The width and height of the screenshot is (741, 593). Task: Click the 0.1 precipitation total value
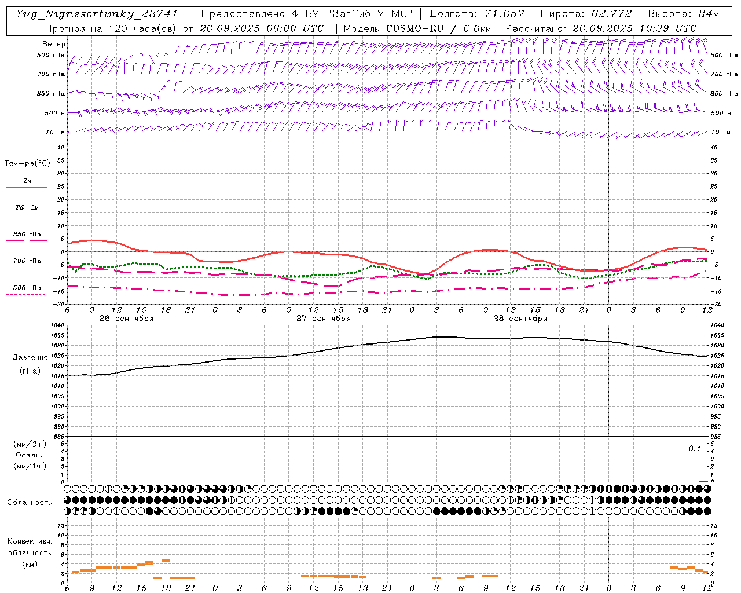[695, 448]
